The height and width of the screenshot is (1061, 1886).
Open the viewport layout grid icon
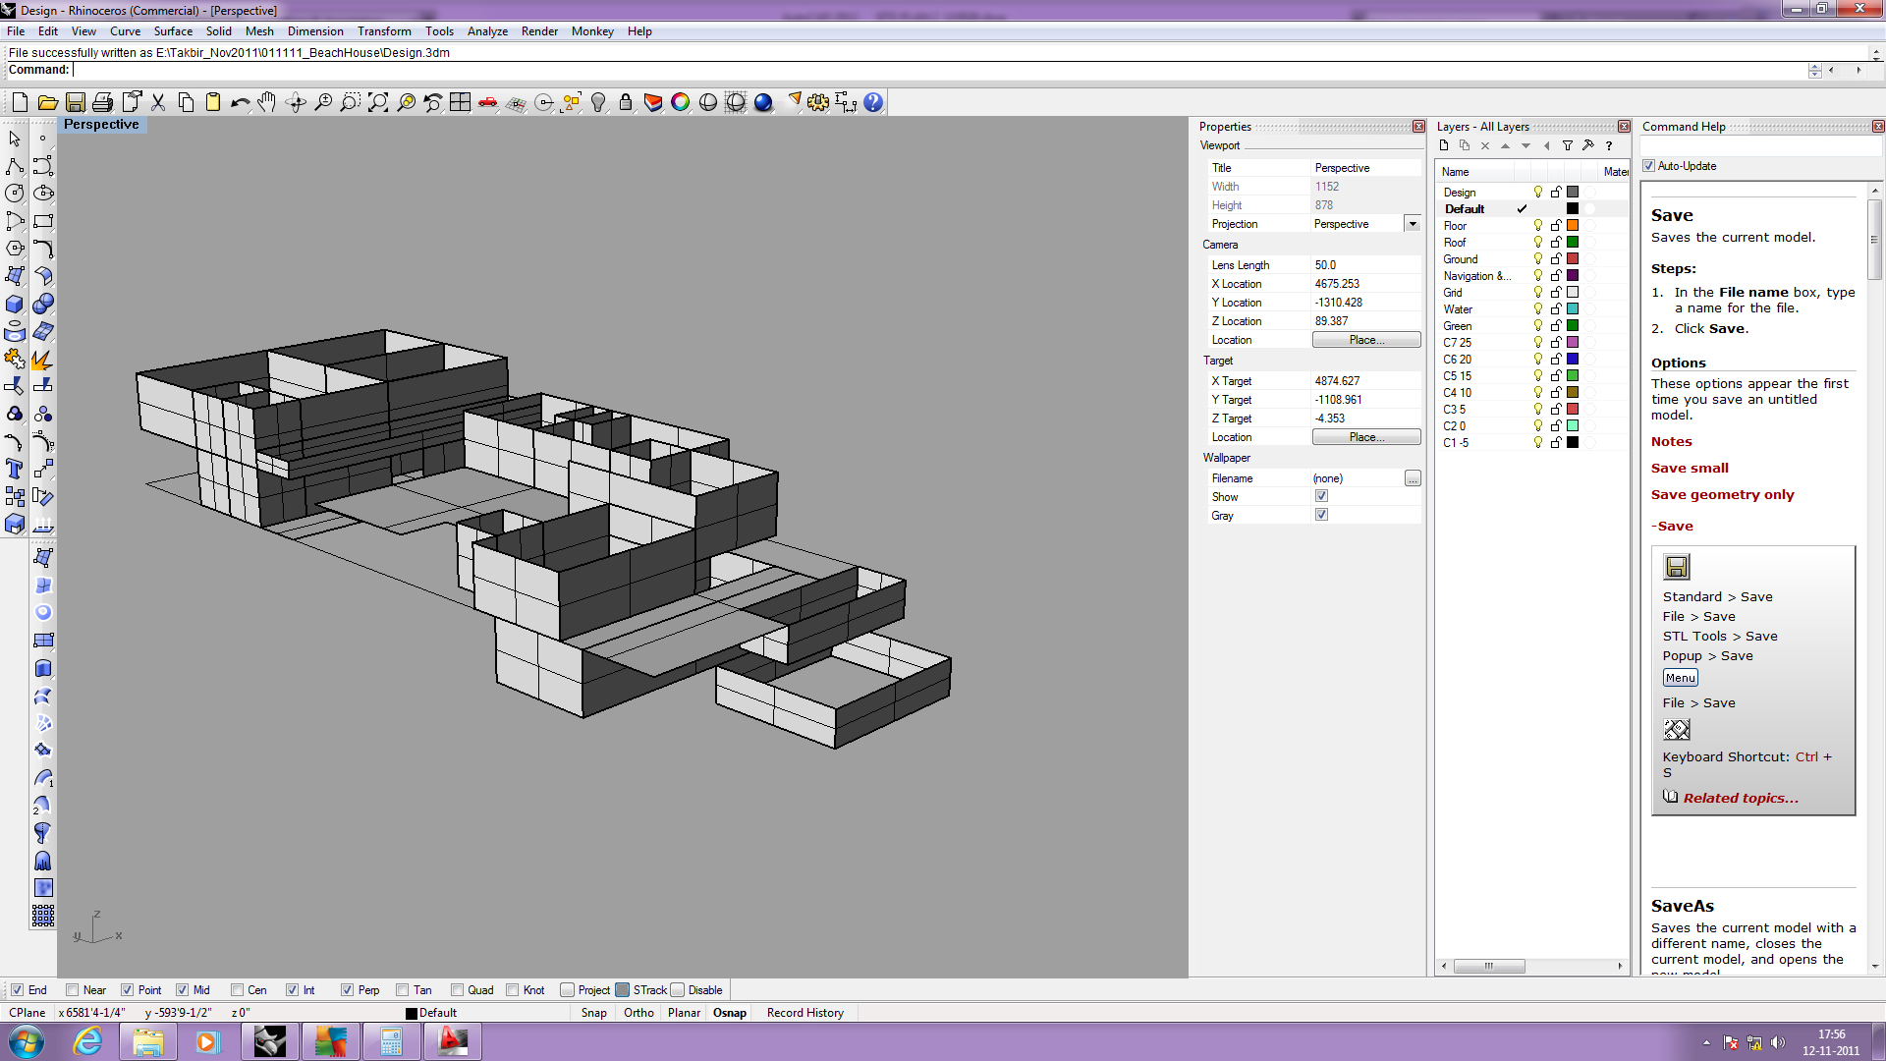(x=461, y=102)
